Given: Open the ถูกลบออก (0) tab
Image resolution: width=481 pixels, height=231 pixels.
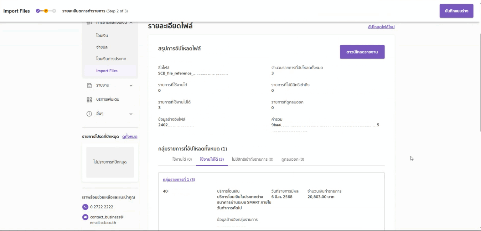Looking at the screenshot, I should tap(293, 159).
